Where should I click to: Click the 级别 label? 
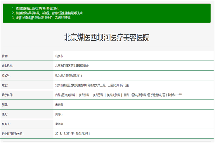(x=5, y=105)
